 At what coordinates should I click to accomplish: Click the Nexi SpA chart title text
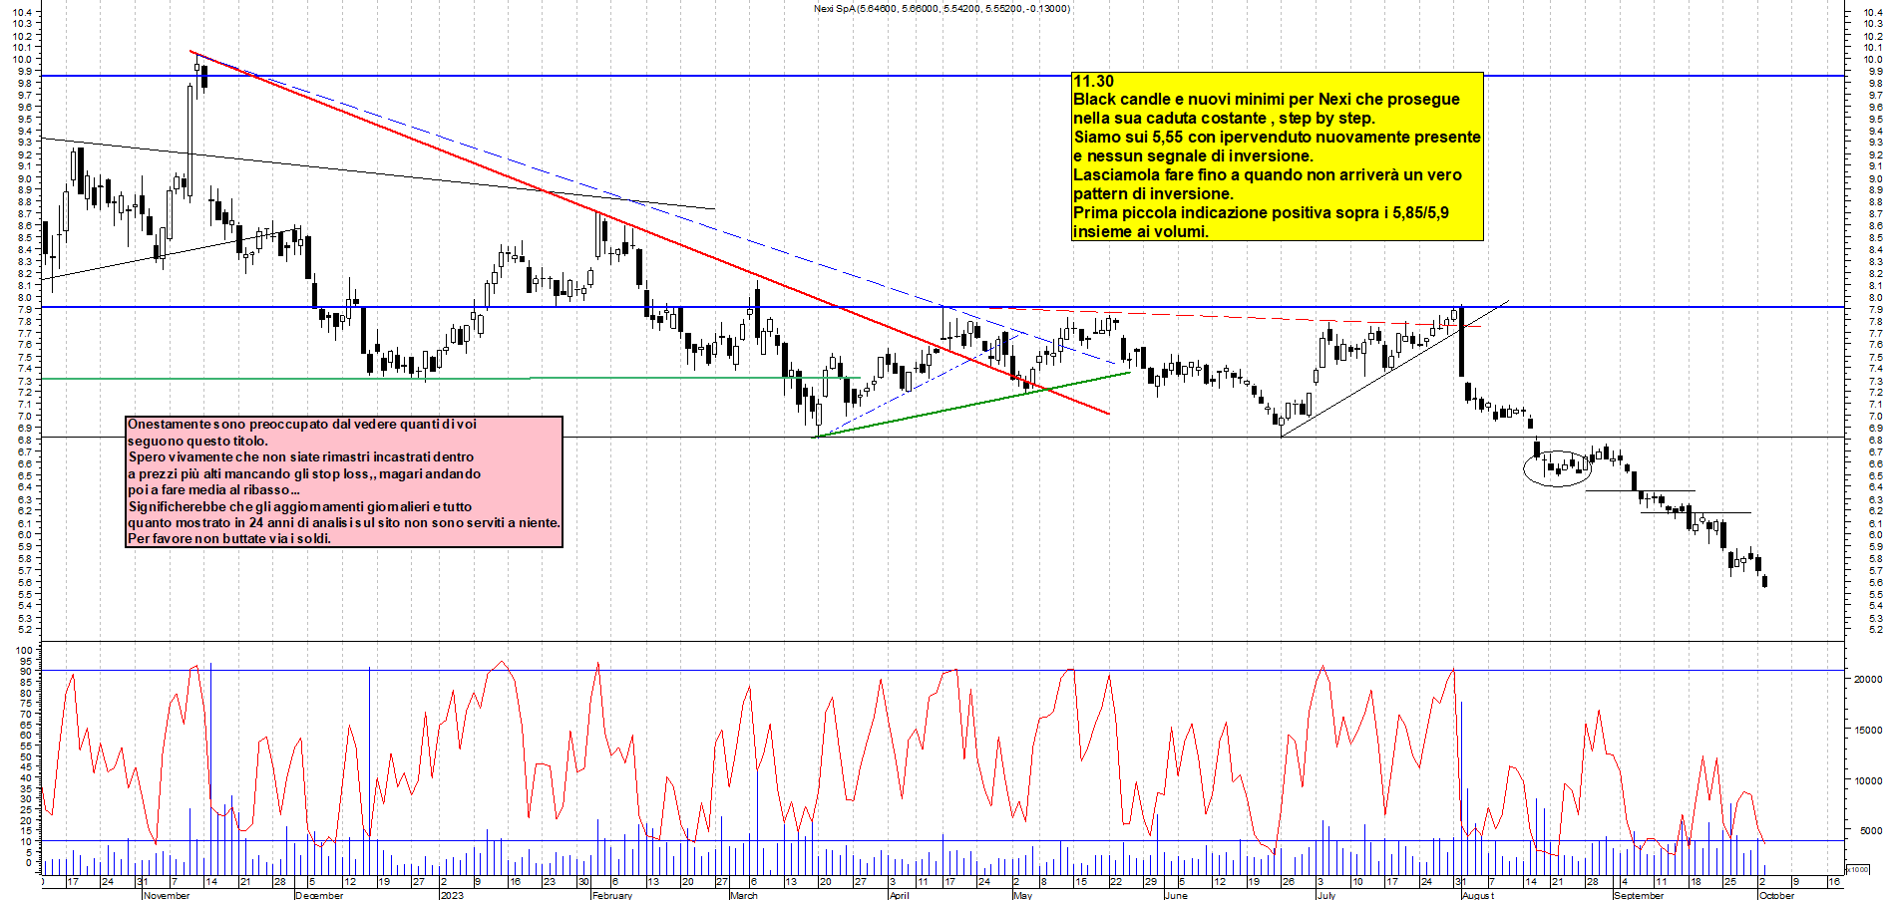click(x=942, y=8)
